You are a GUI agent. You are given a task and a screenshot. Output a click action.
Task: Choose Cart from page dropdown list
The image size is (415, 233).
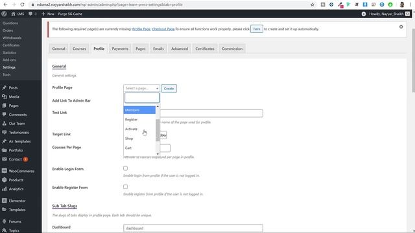pos(139,148)
